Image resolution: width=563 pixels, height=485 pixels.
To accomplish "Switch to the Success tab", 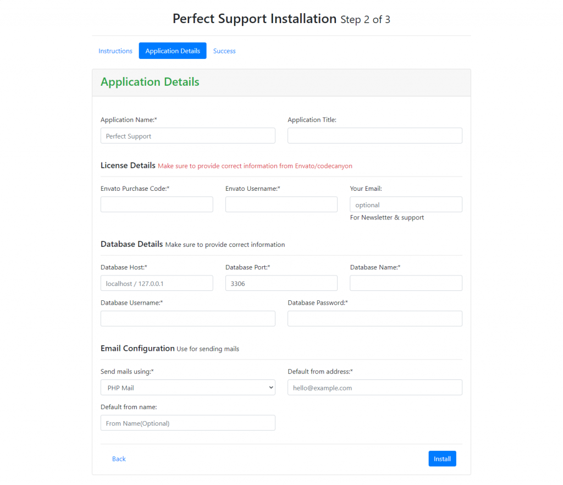I will tap(224, 51).
